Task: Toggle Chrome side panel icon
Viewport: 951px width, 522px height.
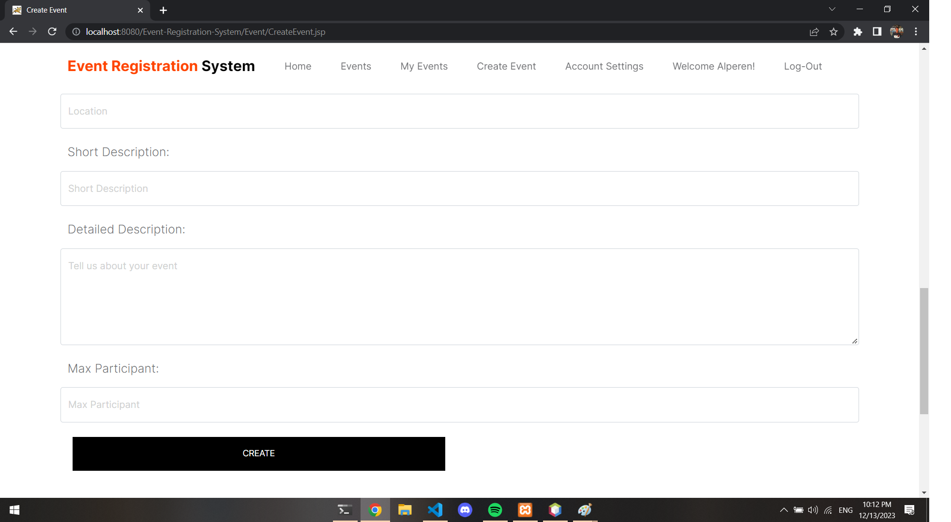Action: tap(877, 31)
